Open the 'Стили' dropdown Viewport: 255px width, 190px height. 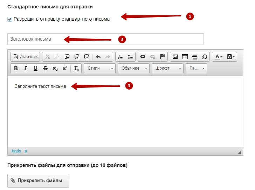99,68
